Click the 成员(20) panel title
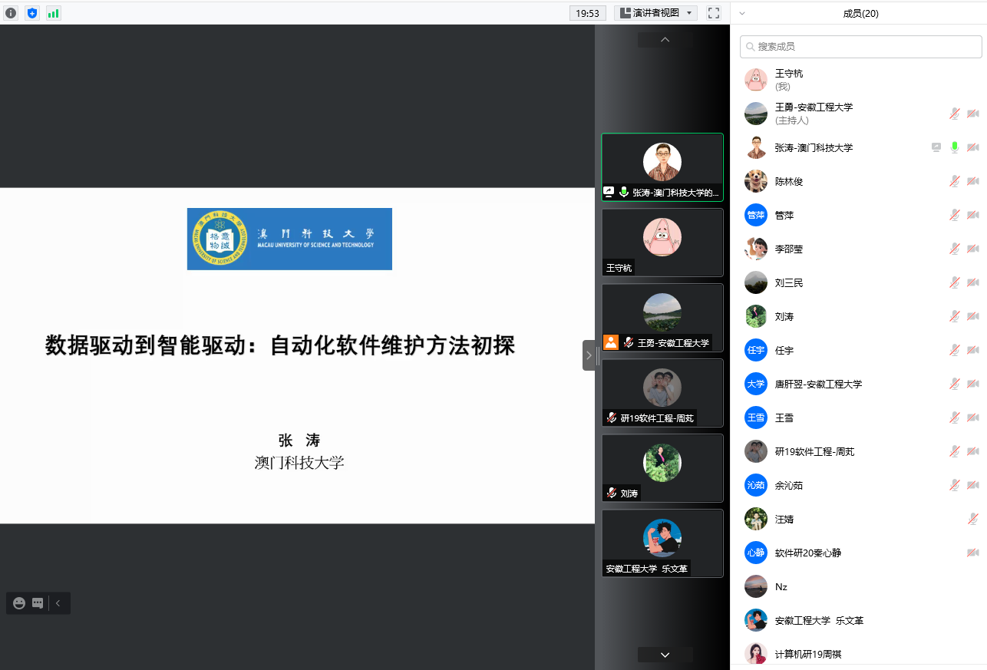Screen dimensions: 987x670 861,13
